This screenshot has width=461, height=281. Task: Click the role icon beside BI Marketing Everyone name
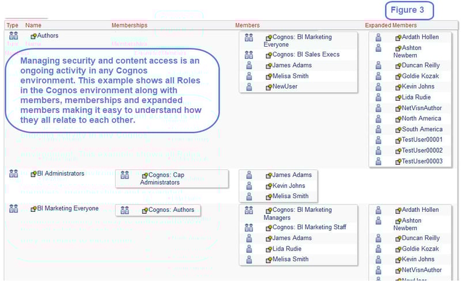click(13, 208)
